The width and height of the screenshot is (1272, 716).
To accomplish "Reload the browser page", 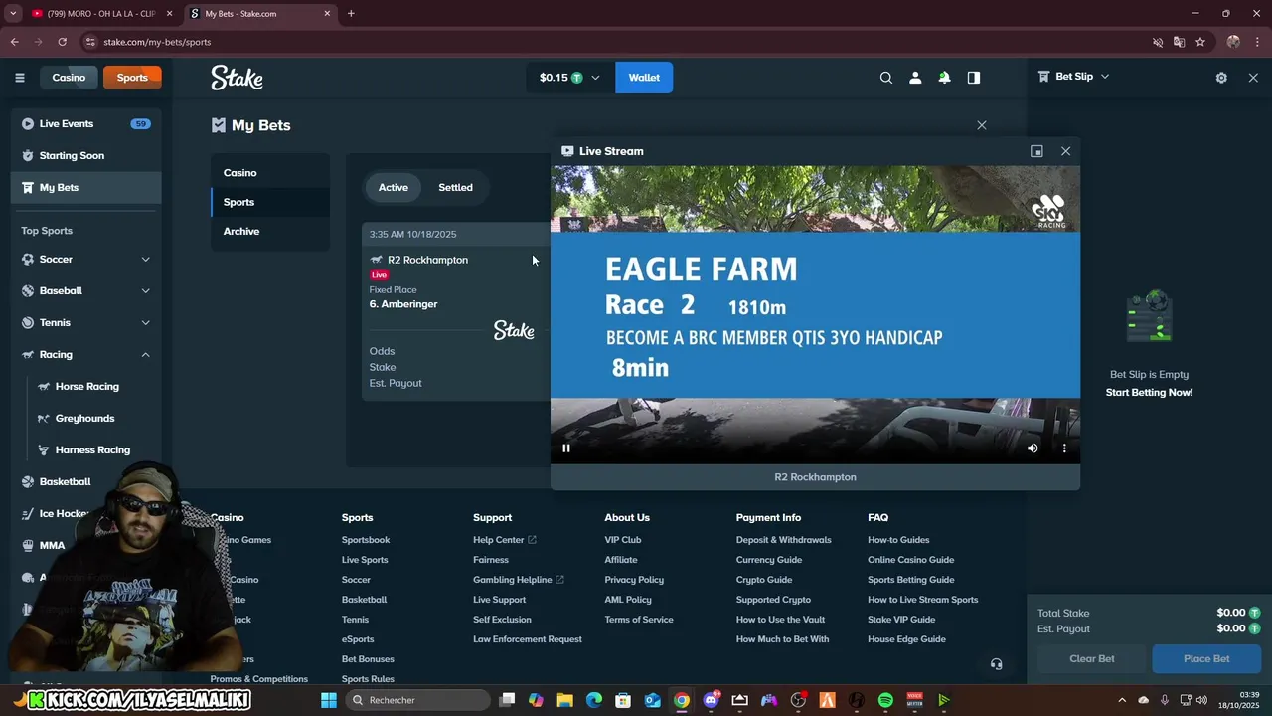I will pyautogui.click(x=62, y=42).
